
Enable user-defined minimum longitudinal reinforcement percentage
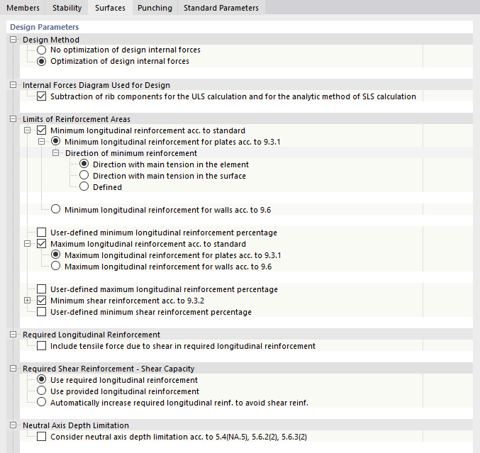click(x=42, y=233)
